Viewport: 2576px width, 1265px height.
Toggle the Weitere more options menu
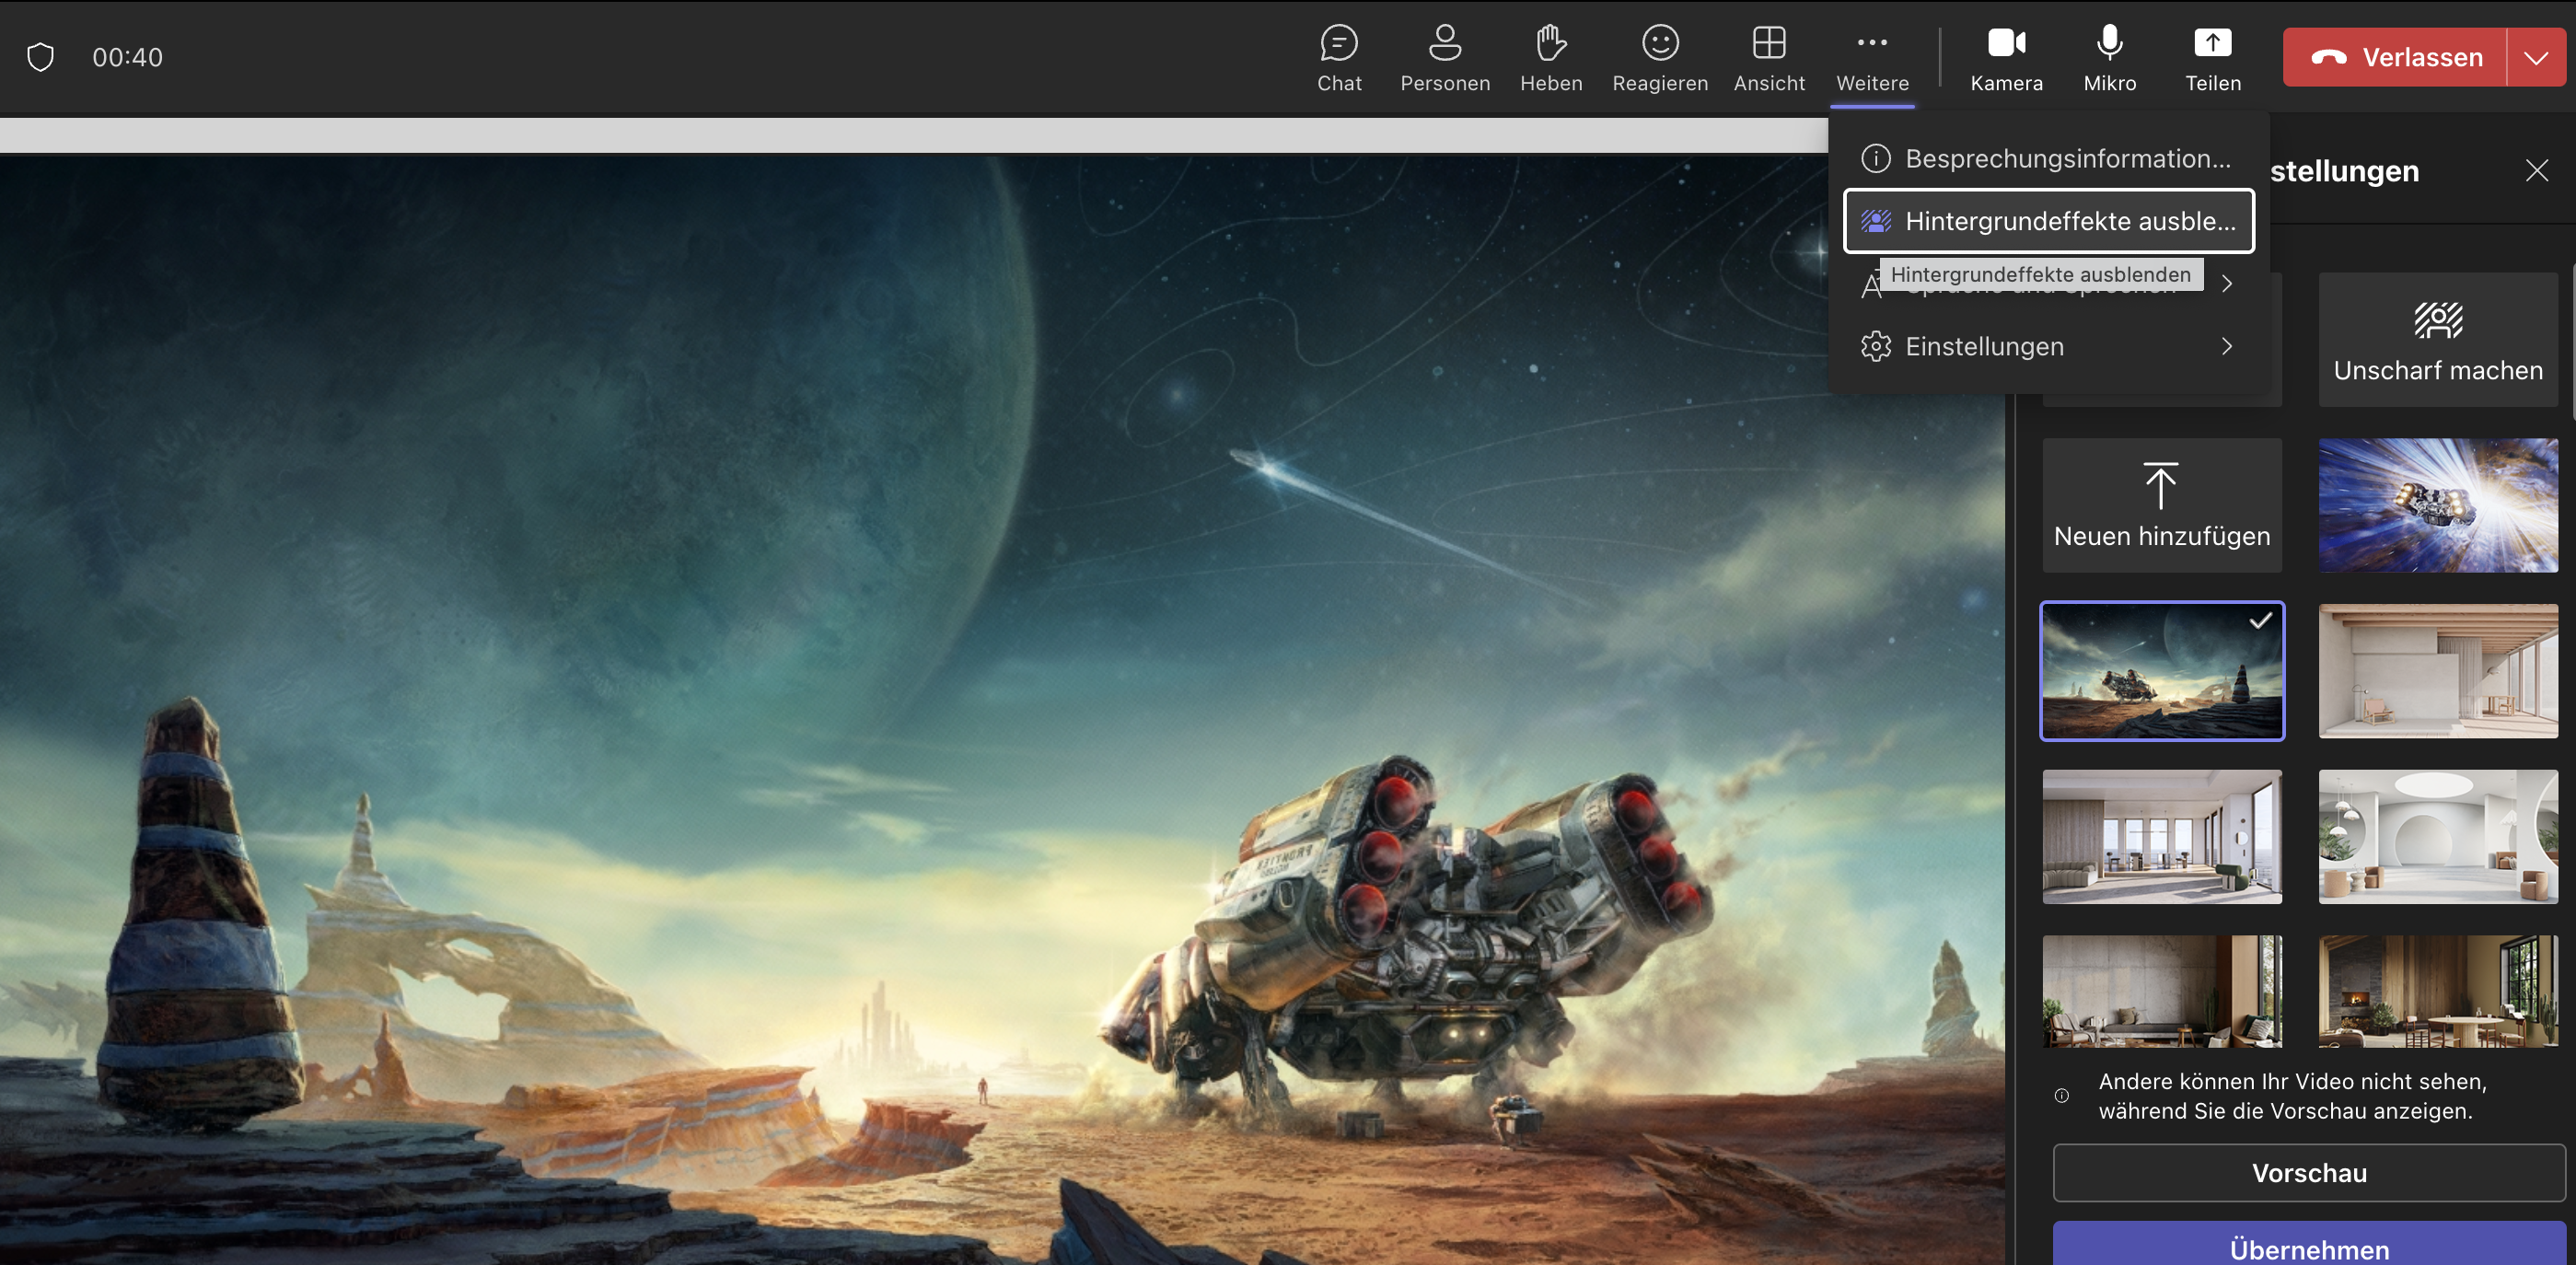pos(1871,57)
